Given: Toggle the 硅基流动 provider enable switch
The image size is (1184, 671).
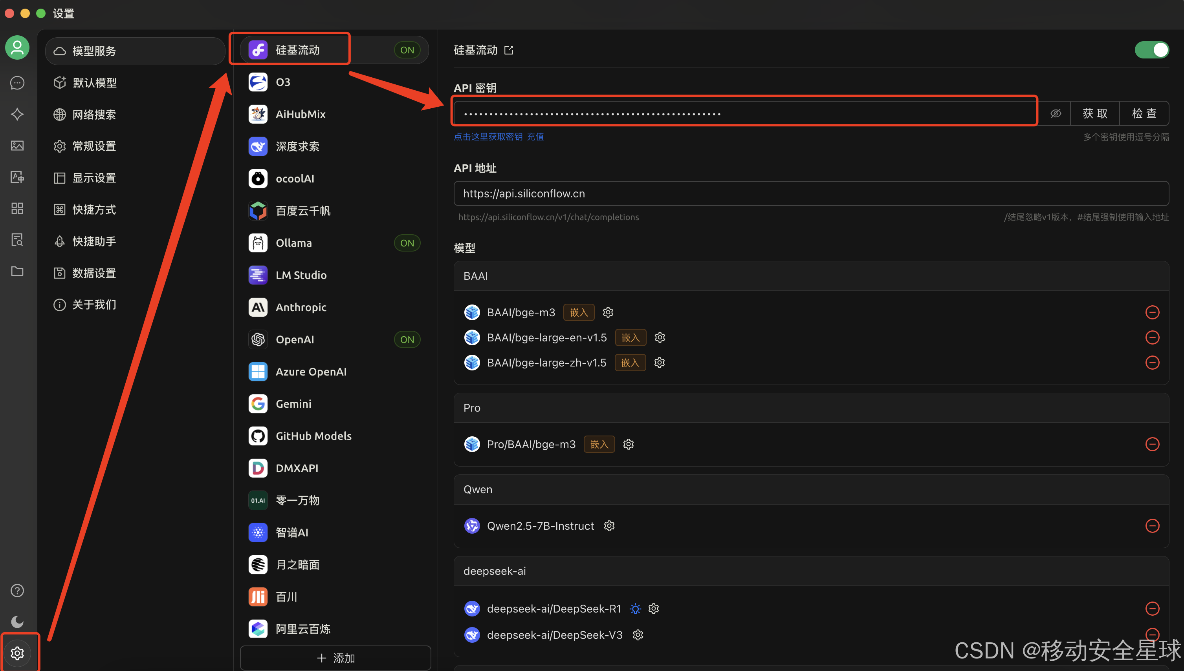Looking at the screenshot, I should 1151,50.
